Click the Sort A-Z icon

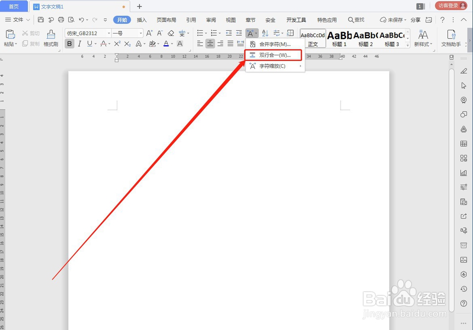coord(265,33)
